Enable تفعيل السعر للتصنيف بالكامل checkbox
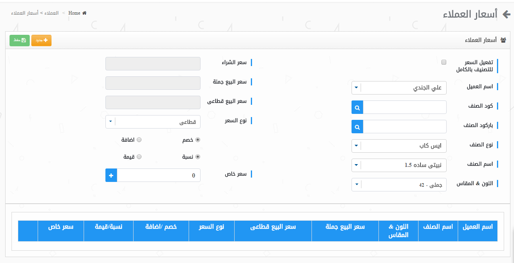514x263 pixels. click(444, 62)
